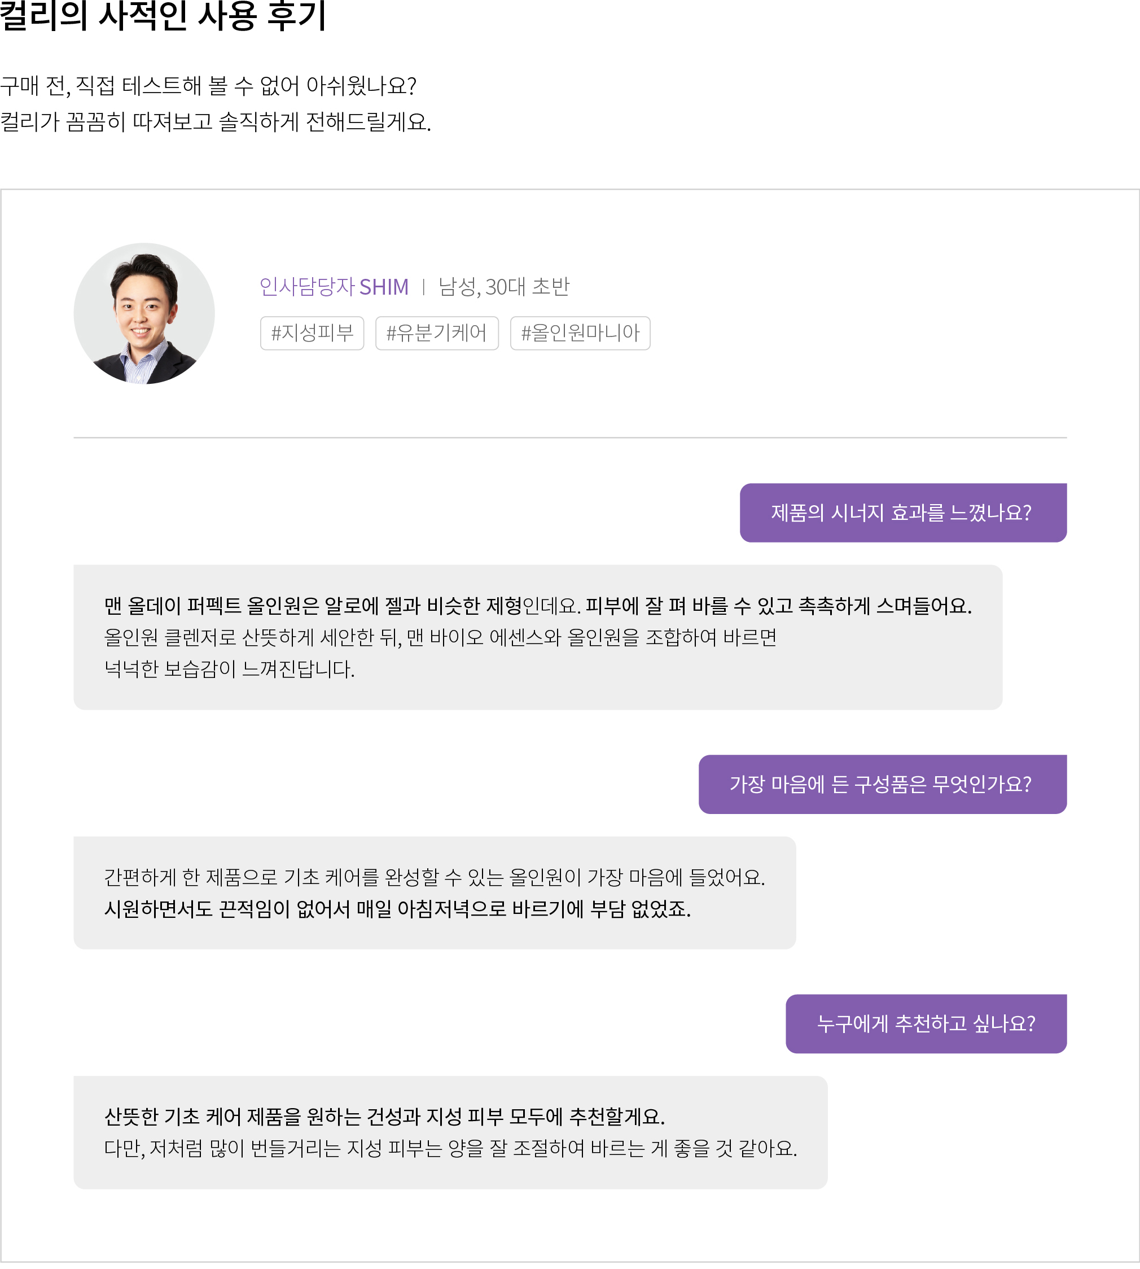Click the subtitle line 구매 전, 직접 테스트해 볼 수 없어
This screenshot has width=1140, height=1269.
click(209, 86)
